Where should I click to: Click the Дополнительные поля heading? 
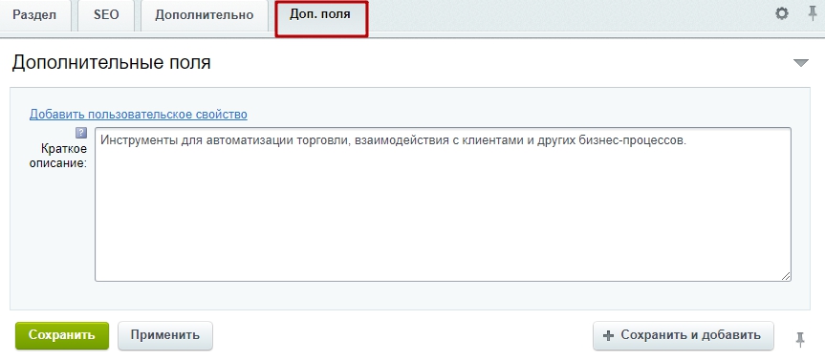coord(112,62)
